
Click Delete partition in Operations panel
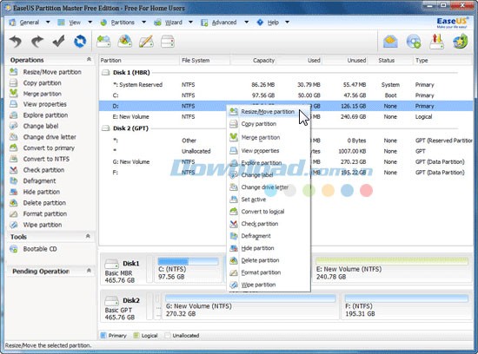tap(44, 203)
